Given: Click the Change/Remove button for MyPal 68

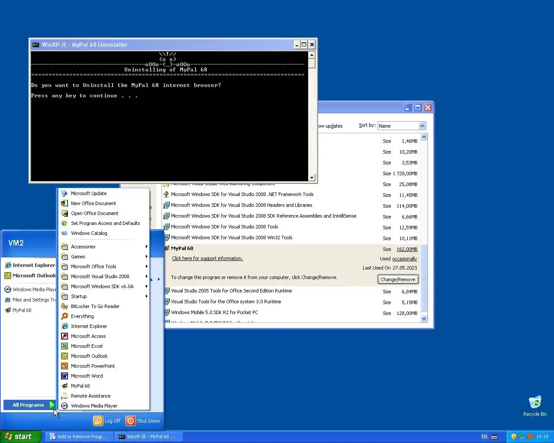Looking at the screenshot, I should tap(398, 279).
